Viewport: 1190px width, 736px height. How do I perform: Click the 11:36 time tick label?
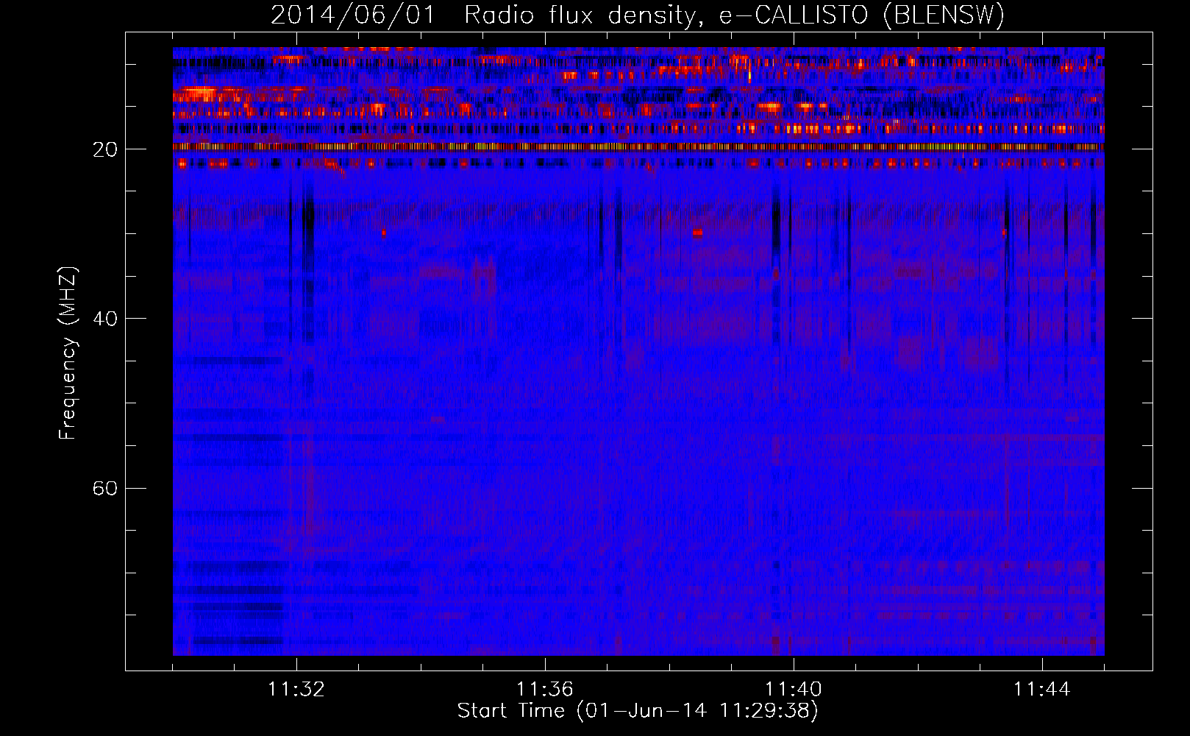click(x=545, y=690)
